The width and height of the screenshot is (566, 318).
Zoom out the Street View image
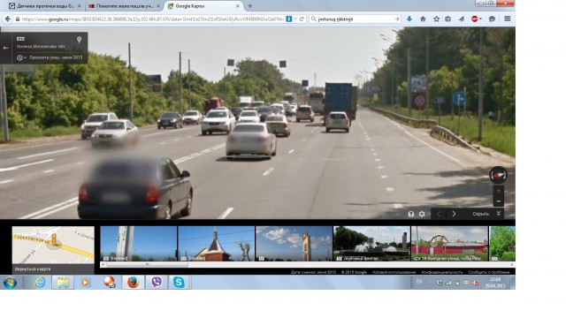pos(499,201)
